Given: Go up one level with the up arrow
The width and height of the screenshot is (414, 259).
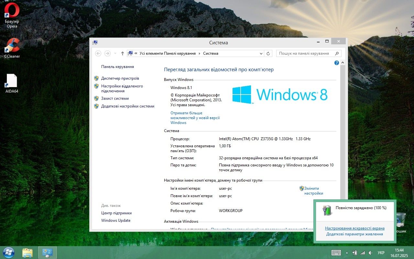Looking at the screenshot, I should [122, 53].
